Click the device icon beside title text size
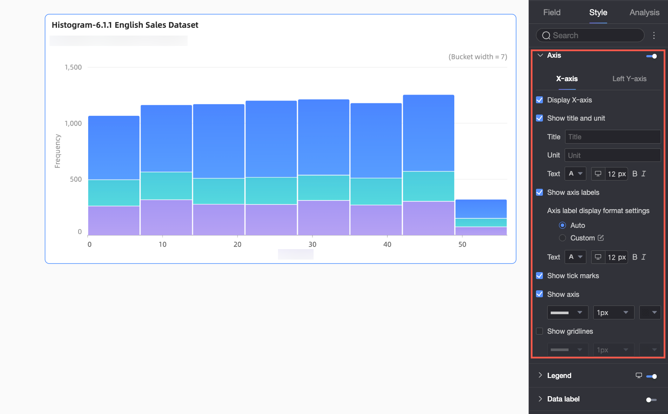Viewport: 668px width, 414px height. click(598, 174)
